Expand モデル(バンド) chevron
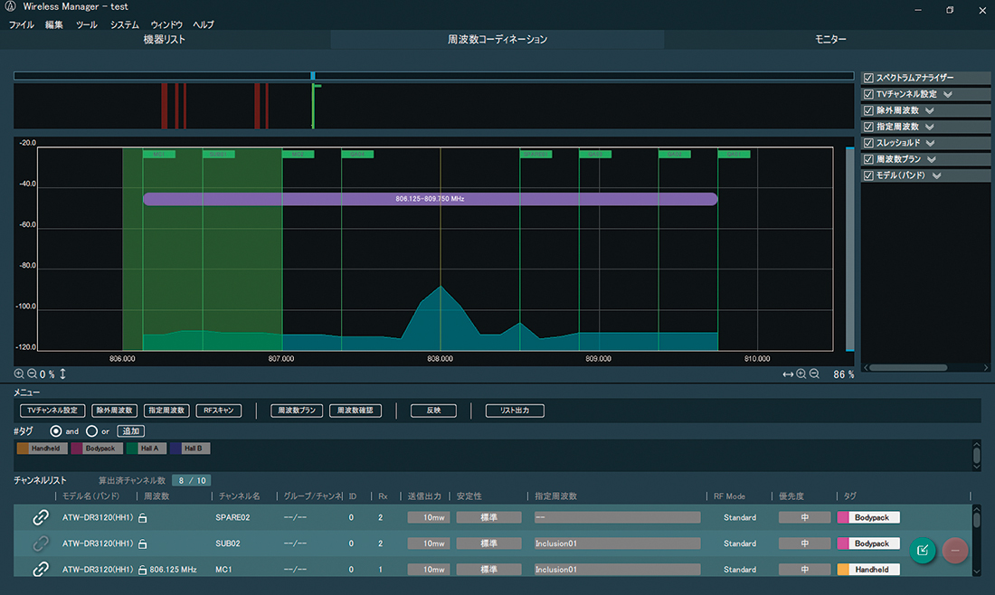Screen dimensions: 995x595 tap(936, 175)
